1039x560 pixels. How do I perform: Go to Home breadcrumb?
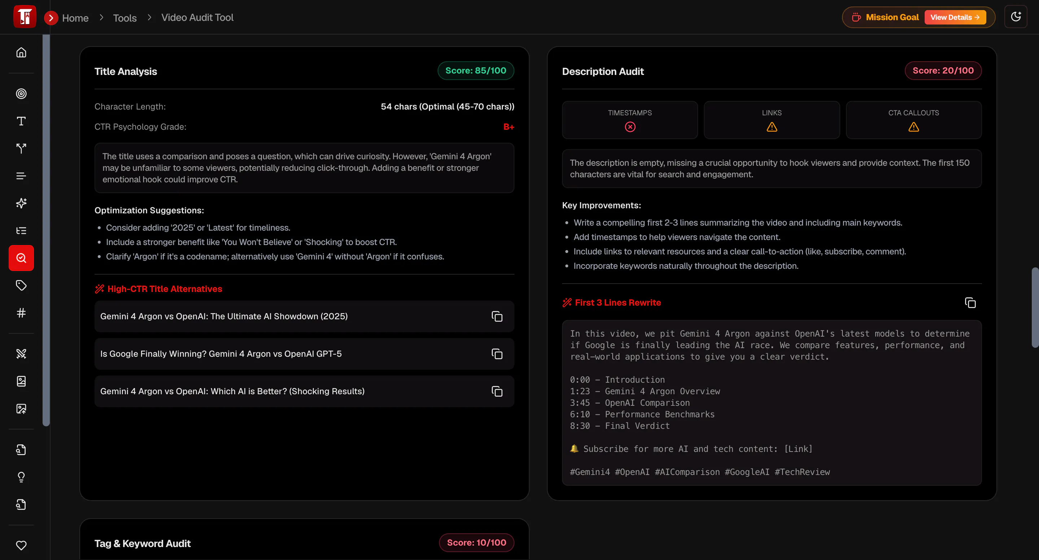click(75, 18)
